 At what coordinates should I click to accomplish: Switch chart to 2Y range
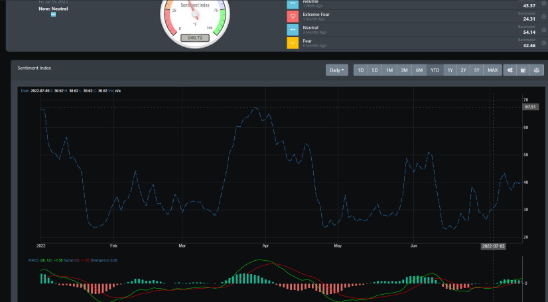point(464,70)
